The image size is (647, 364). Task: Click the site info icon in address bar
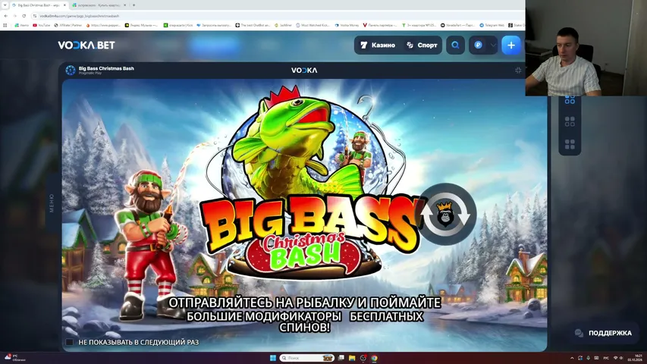click(35, 16)
